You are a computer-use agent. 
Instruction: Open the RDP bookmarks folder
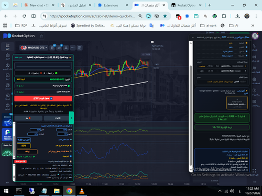pyautogui.click(x=21, y=26)
